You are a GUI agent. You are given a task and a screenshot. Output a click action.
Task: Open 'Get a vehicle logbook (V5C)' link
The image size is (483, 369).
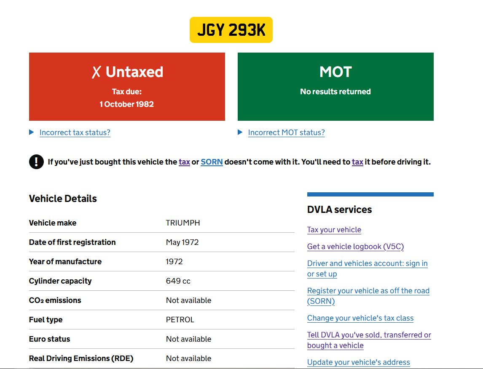coord(355,247)
